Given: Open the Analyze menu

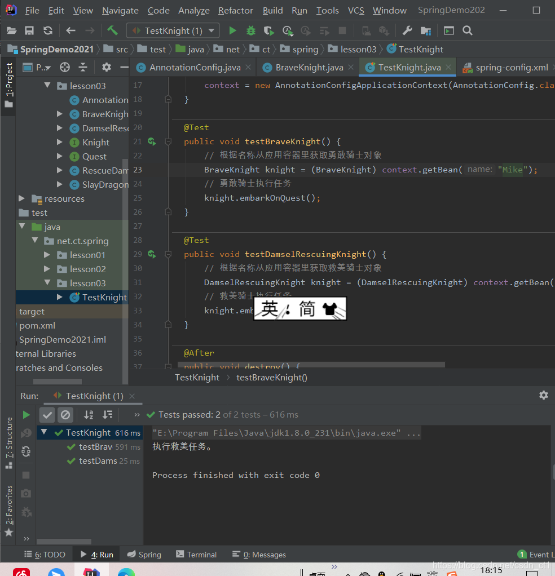Looking at the screenshot, I should (193, 11).
